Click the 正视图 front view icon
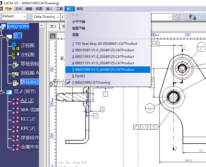Image resolution: width=206 pixels, height=167 pixels. (16, 46)
